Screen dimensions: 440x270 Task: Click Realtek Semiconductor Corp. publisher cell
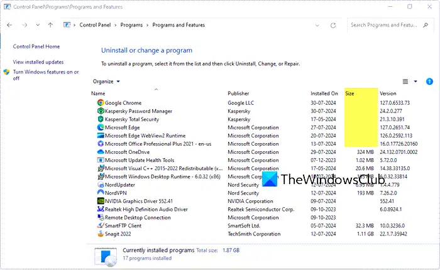tap(261, 209)
